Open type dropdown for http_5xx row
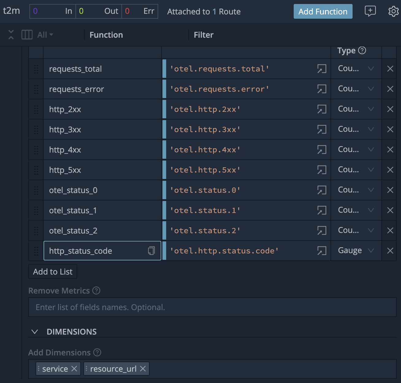Image resolution: width=401 pixels, height=383 pixels. pos(356,170)
